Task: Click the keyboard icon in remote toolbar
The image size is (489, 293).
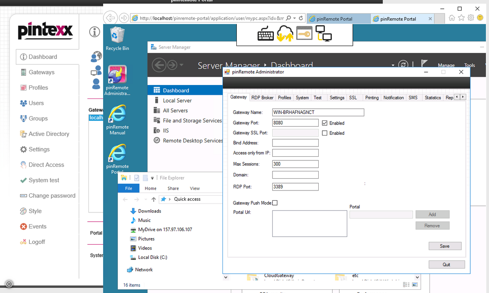Action: pyautogui.click(x=266, y=35)
